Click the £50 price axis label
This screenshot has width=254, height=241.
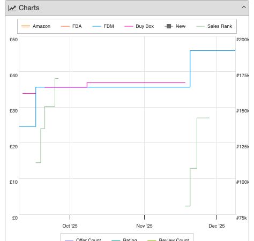tap(13, 40)
